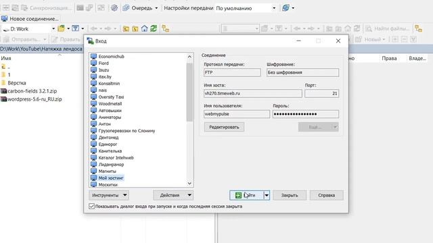The width and height of the screenshot is (433, 243).
Task: Click the port number field
Action: coord(322,93)
